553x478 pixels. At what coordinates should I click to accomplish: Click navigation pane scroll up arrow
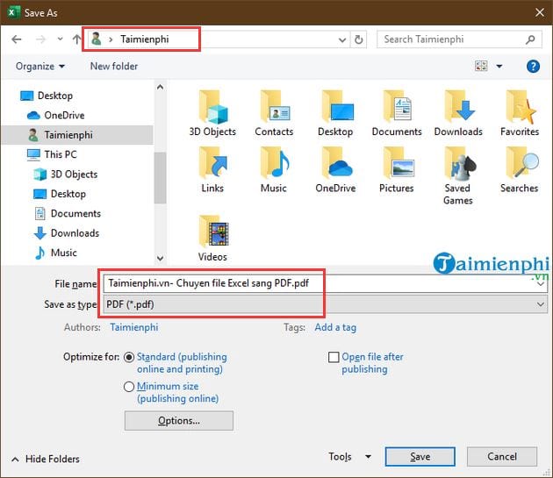click(x=160, y=87)
